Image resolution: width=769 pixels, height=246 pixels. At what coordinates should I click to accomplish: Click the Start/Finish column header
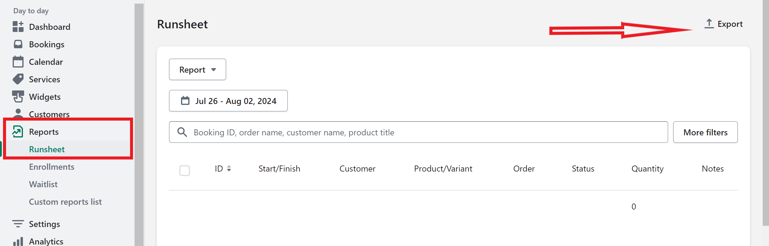[279, 169]
